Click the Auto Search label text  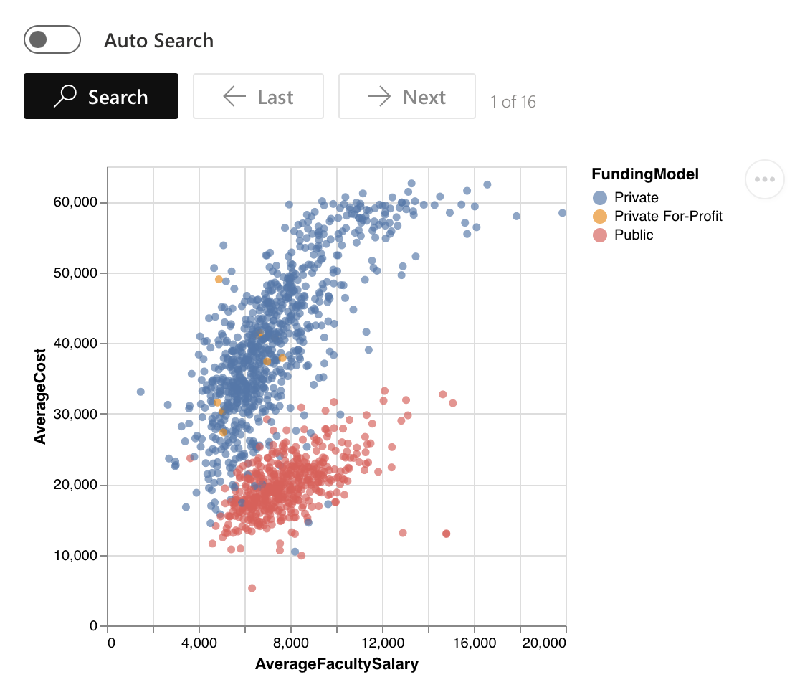[158, 40]
